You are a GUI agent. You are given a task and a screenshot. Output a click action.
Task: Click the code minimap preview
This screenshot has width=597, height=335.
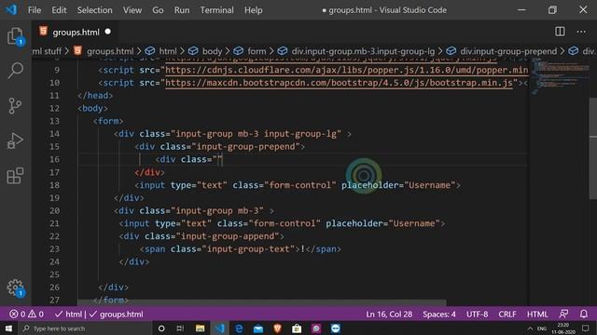click(x=560, y=76)
